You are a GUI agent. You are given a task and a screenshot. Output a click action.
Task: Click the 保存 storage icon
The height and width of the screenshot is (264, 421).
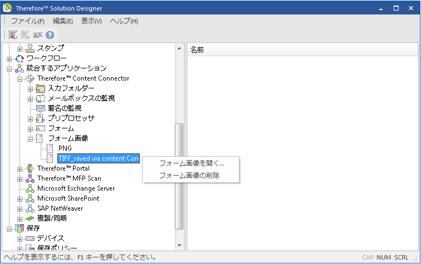coord(19,228)
